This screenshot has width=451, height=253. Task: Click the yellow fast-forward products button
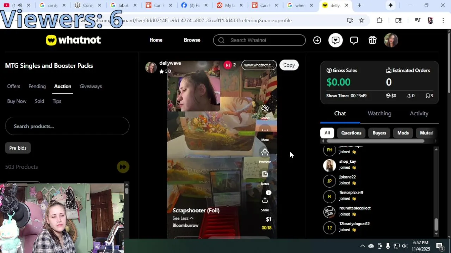tap(123, 167)
